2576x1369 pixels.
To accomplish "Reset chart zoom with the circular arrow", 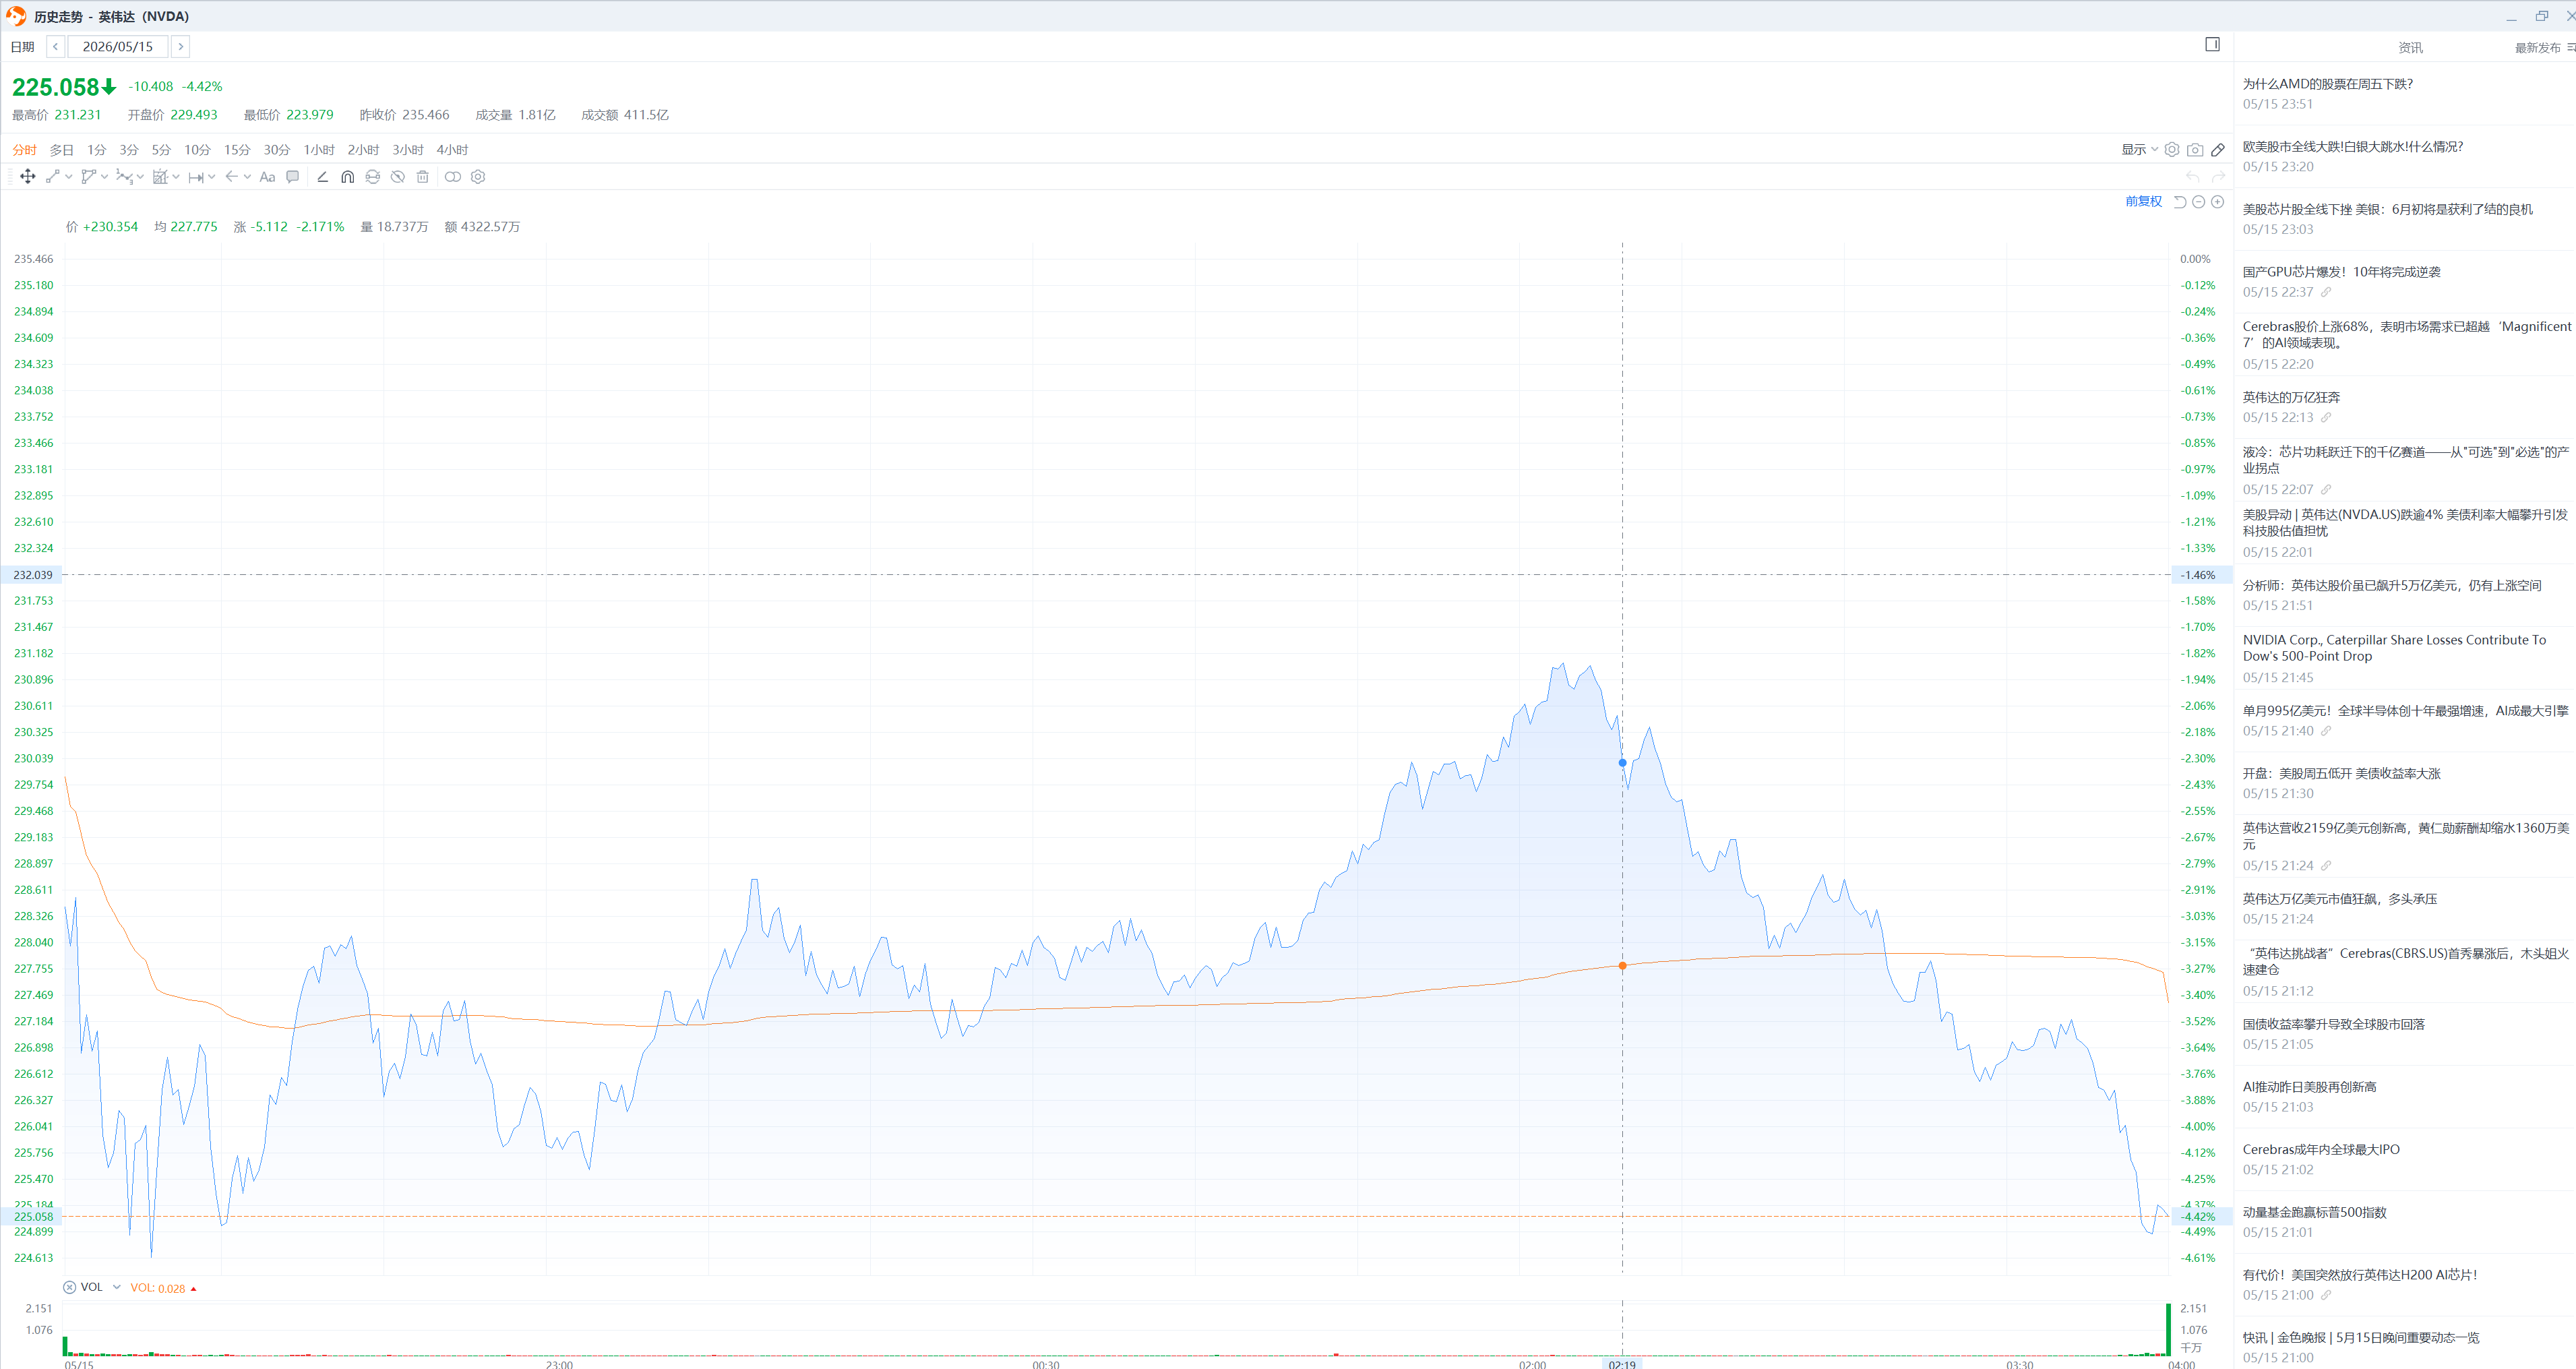I will [x=2180, y=202].
